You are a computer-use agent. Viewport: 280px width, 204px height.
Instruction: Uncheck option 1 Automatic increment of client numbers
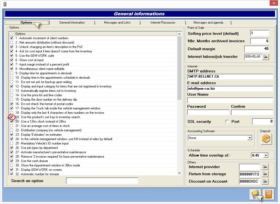coord(11,38)
